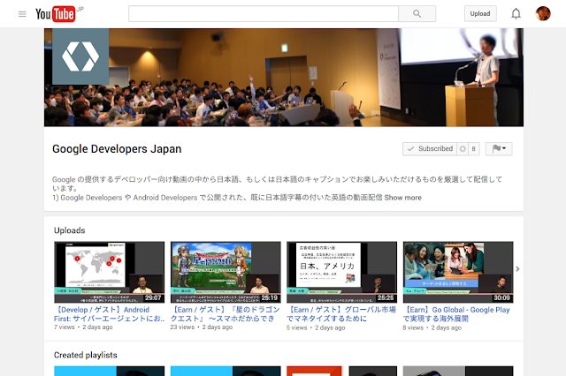Open the subscription settings gear
The height and width of the screenshot is (376, 566).
pos(463,149)
